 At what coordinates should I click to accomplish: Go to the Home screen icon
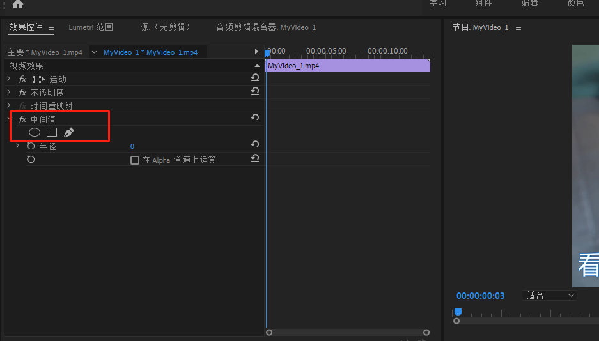[x=17, y=4]
